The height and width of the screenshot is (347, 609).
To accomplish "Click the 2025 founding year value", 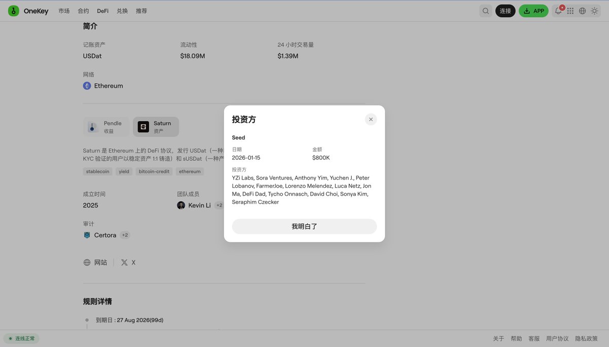I will click(x=91, y=205).
